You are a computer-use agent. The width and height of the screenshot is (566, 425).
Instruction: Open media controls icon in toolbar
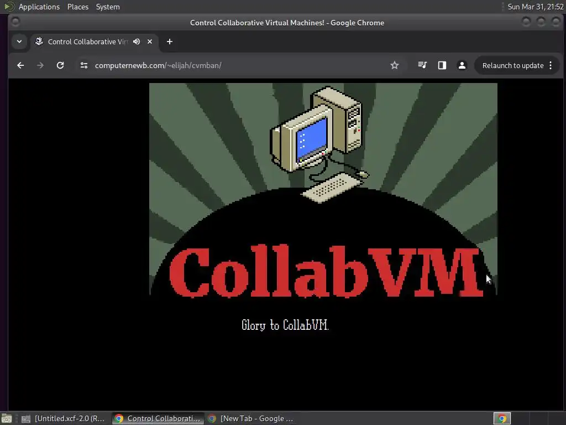point(422,65)
